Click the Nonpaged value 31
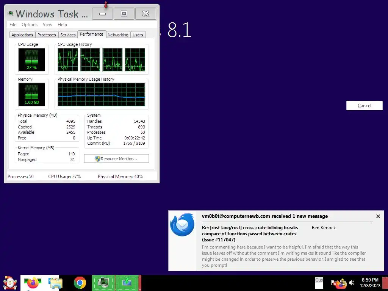The height and width of the screenshot is (291, 388). pyautogui.click(x=72, y=160)
